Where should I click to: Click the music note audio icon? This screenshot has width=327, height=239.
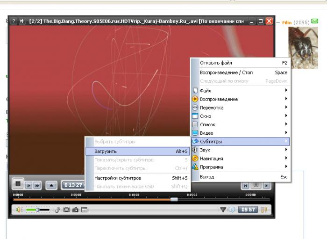(58, 210)
